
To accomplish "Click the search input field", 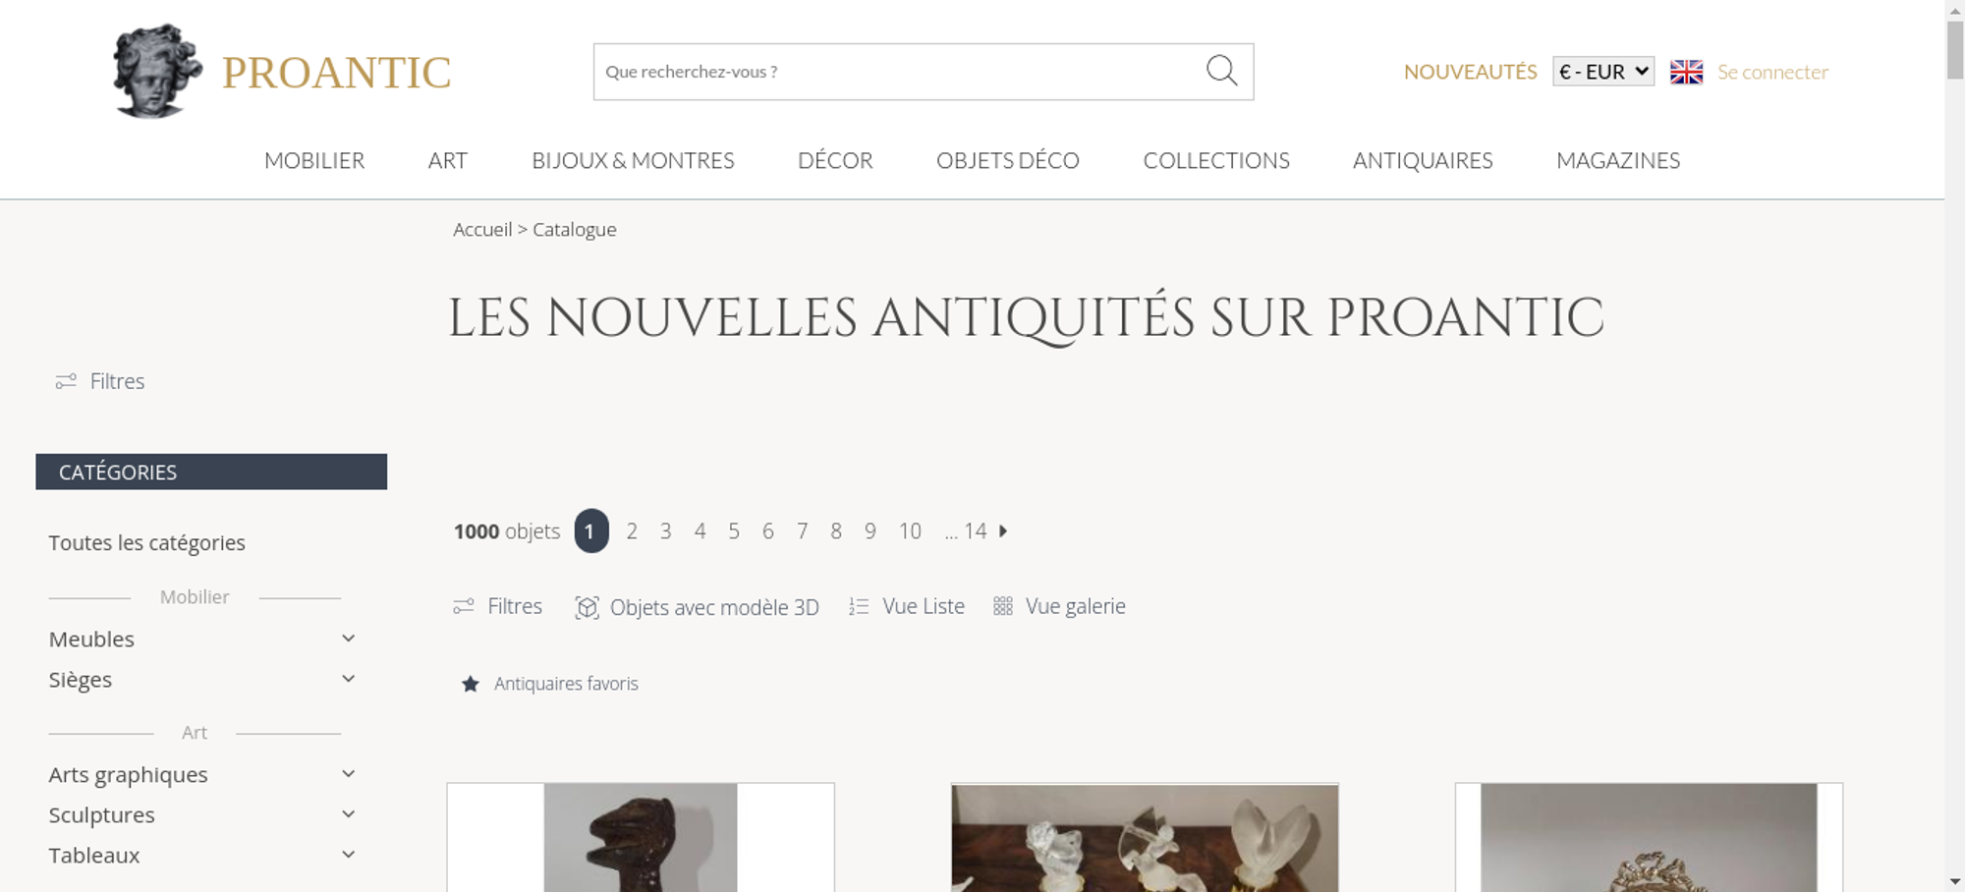I will [x=899, y=72].
